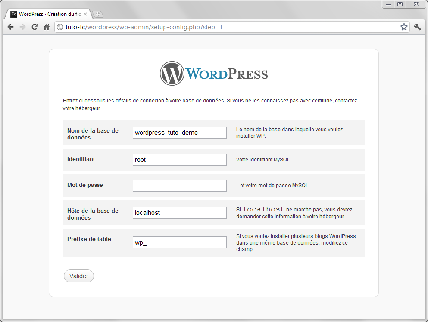Open the wrench settings menu
Screen dimensions: 428x322
(x=417, y=27)
